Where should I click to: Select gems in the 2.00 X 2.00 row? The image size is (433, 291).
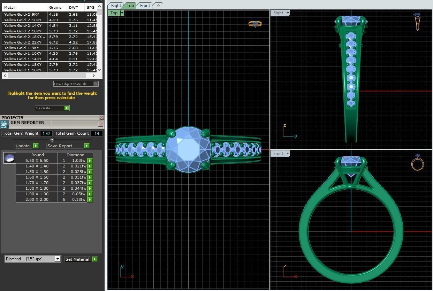[x=90, y=199]
